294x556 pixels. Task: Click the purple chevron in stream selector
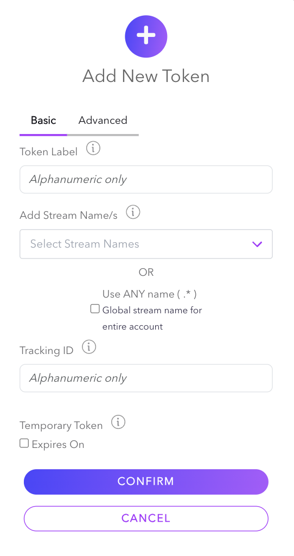(257, 244)
